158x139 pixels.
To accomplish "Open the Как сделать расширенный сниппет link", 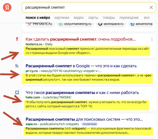I will (81, 39).
